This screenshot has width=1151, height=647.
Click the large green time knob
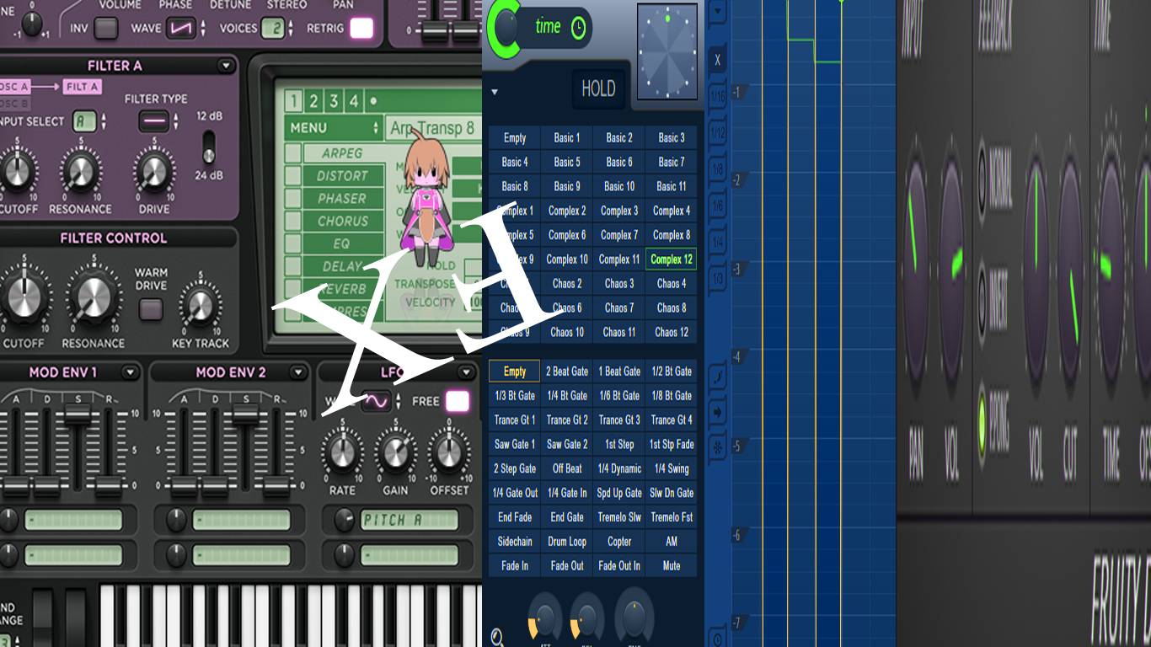pos(504,28)
